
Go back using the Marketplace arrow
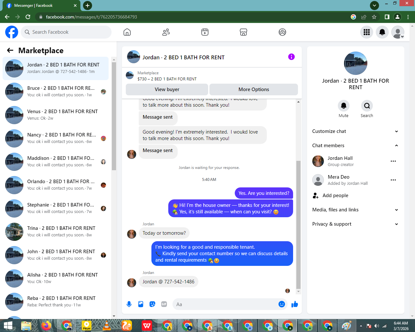[x=10, y=50]
